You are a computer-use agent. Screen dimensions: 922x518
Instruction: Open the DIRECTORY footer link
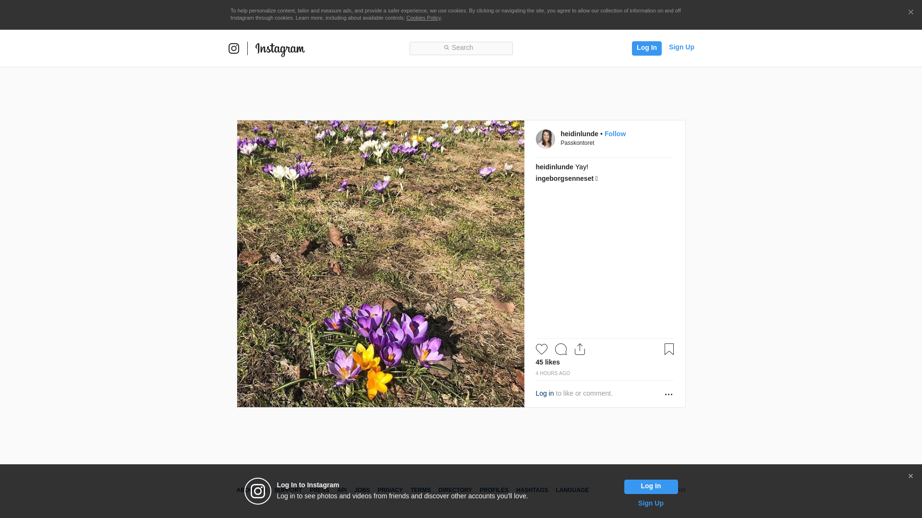pyautogui.click(x=455, y=490)
